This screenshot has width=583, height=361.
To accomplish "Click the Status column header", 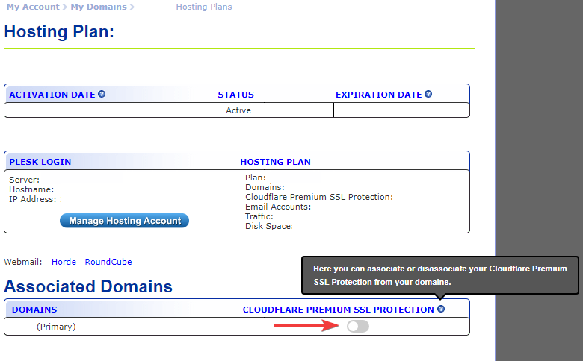I will [x=235, y=95].
